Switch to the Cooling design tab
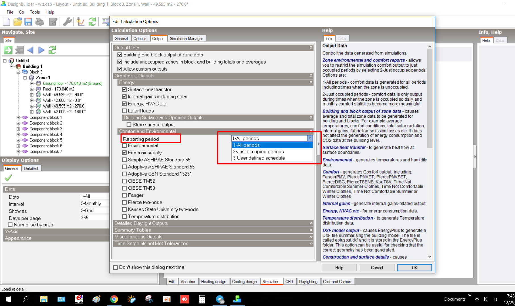Image resolution: width=515 pixels, height=306 pixels. coord(244,282)
